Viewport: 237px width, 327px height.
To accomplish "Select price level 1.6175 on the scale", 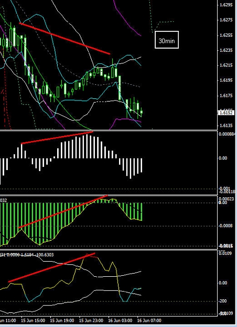I will [x=226, y=96].
